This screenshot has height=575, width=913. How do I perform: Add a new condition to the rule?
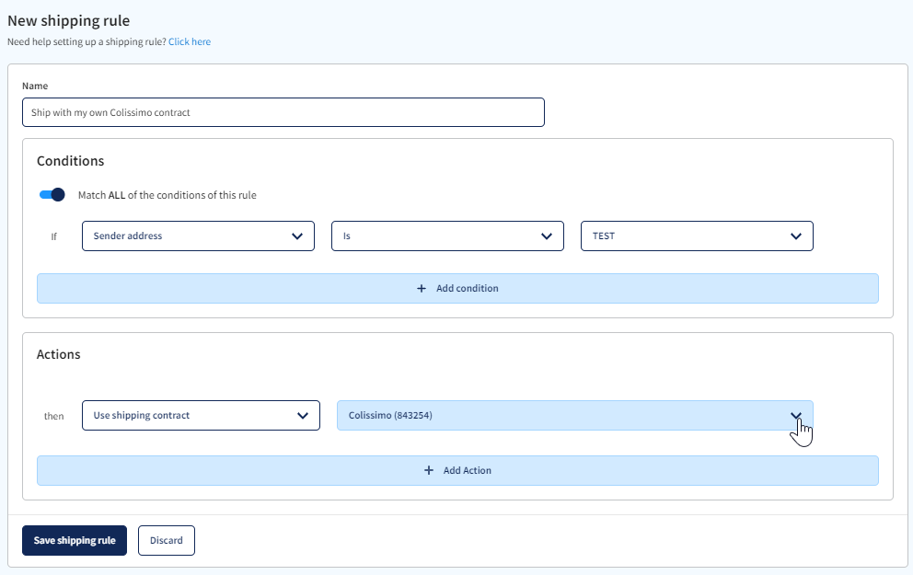[x=457, y=288]
